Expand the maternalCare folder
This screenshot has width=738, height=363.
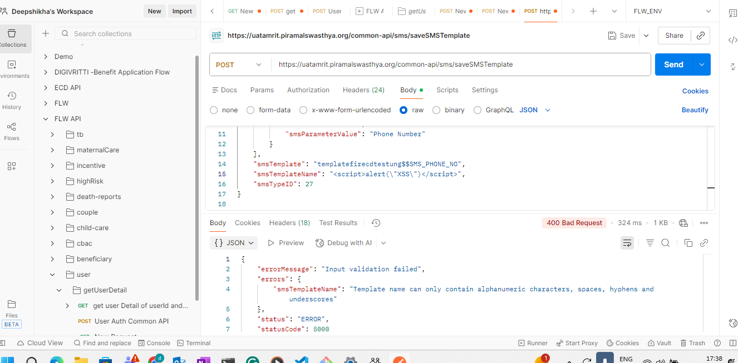52,150
